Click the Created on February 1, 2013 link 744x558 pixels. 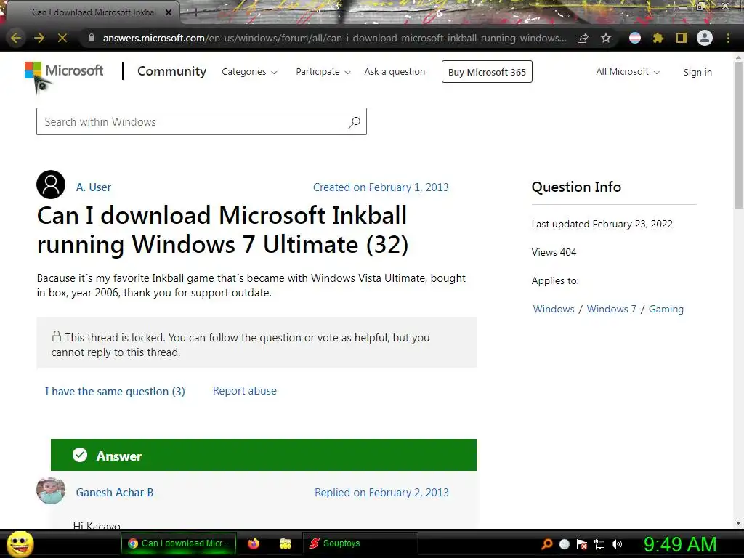pos(381,187)
